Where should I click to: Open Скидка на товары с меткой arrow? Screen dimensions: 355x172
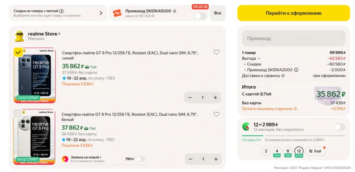(x=101, y=13)
